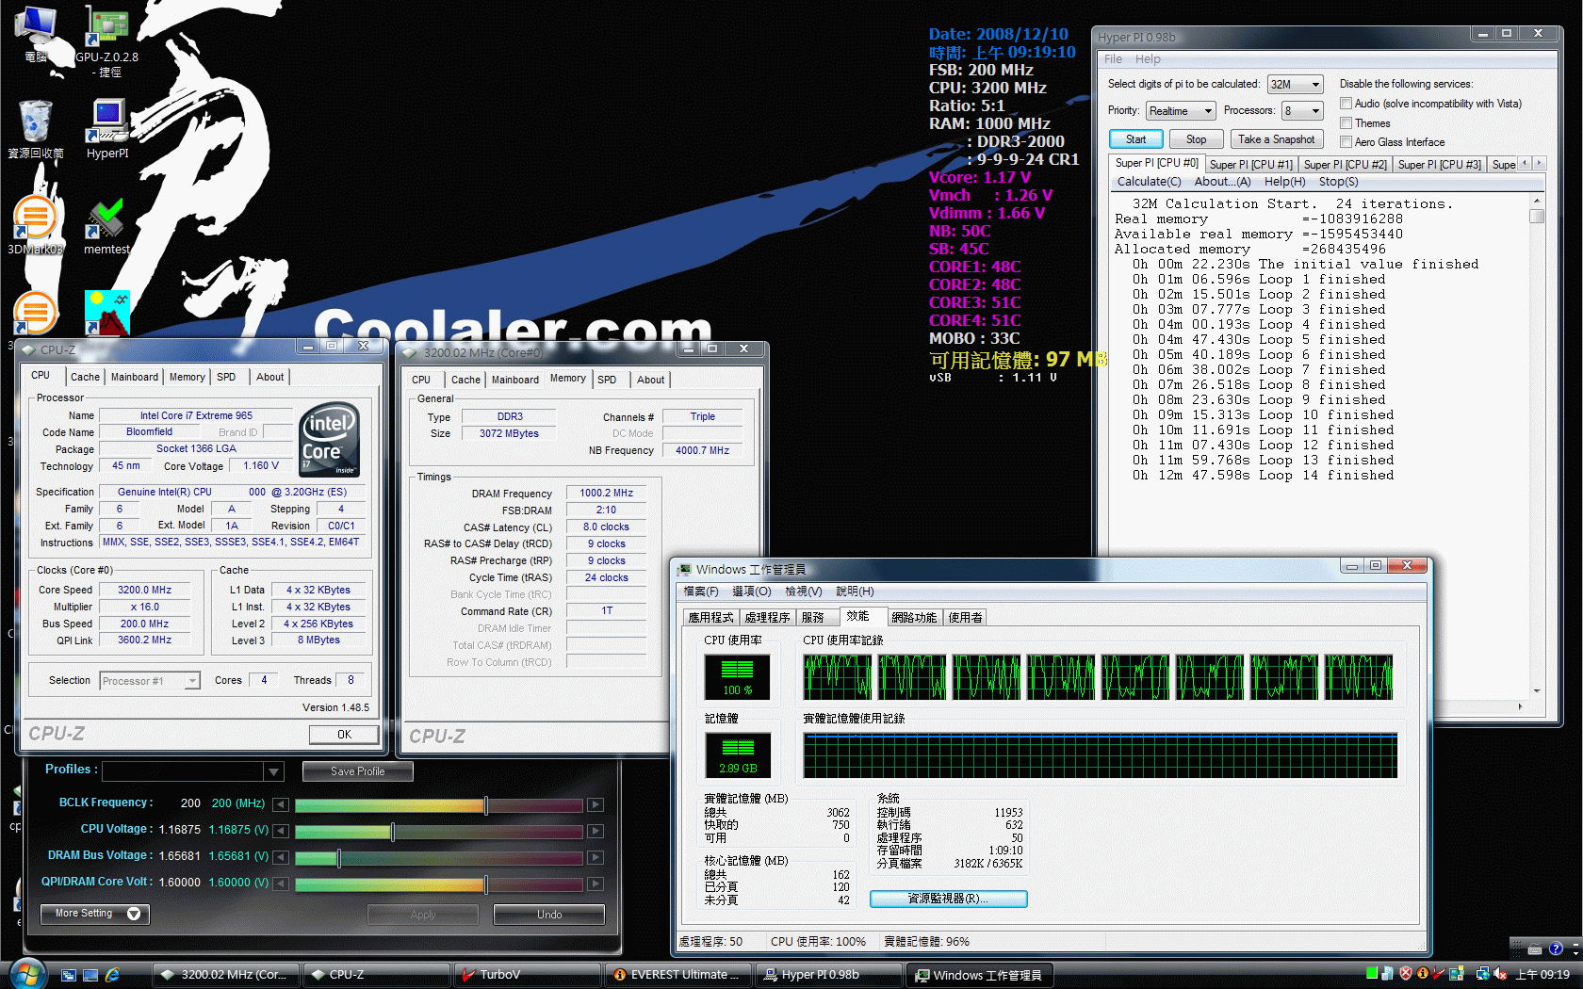Toggle Themes service checkbox in Hyper PI
The height and width of the screenshot is (989, 1583).
click(x=1346, y=123)
